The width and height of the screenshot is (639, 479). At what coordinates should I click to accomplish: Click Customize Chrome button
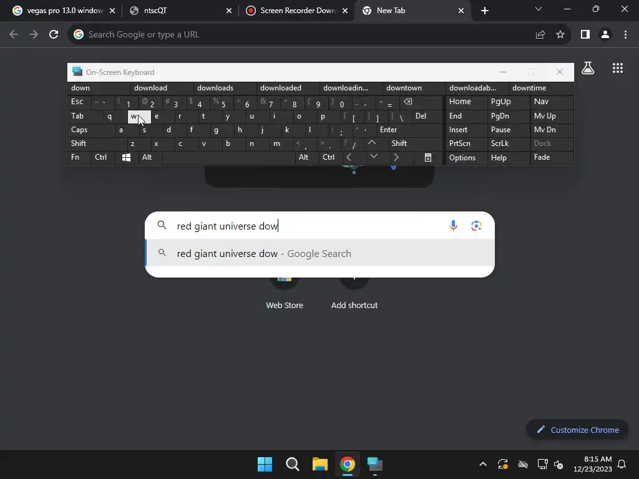tap(577, 430)
